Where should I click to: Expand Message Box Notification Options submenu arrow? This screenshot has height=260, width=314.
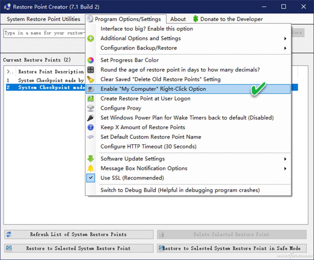[x=285, y=169]
